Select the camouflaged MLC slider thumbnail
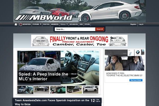Screen dimensions: 159x106 point(25,90)
